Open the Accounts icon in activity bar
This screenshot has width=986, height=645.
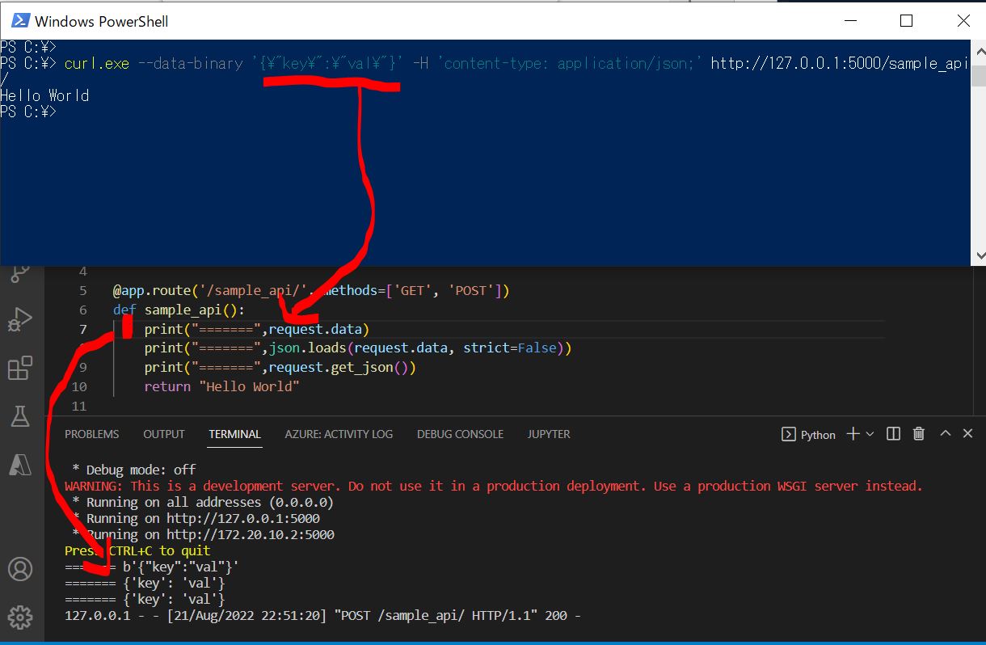pos(19,569)
